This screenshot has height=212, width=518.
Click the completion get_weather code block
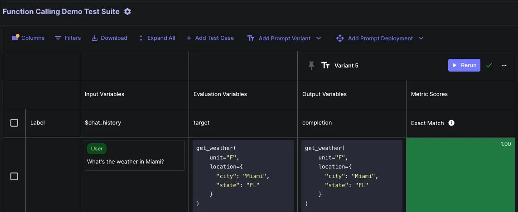point(352,176)
